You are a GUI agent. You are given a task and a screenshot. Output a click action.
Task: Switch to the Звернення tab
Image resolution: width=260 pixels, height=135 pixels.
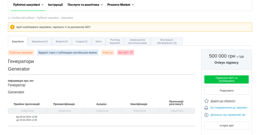[x=40, y=41]
